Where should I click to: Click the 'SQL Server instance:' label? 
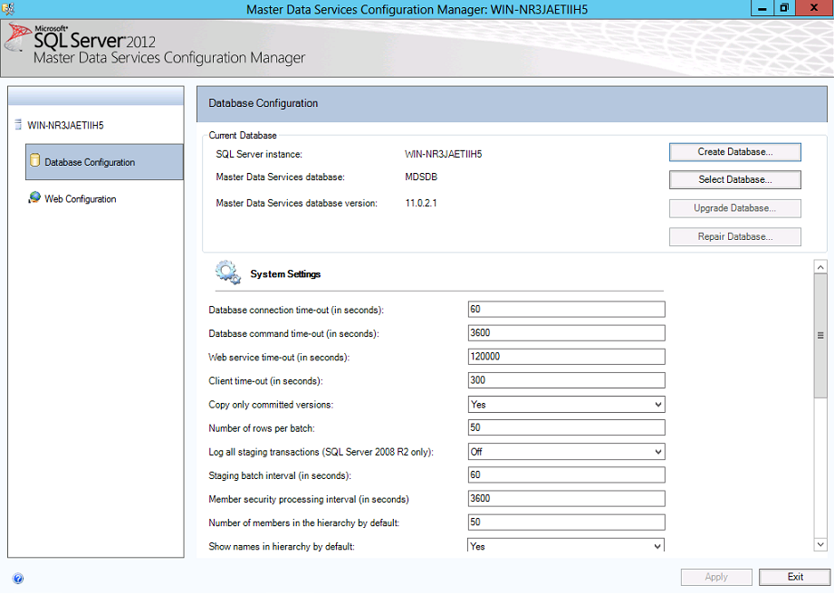(259, 154)
